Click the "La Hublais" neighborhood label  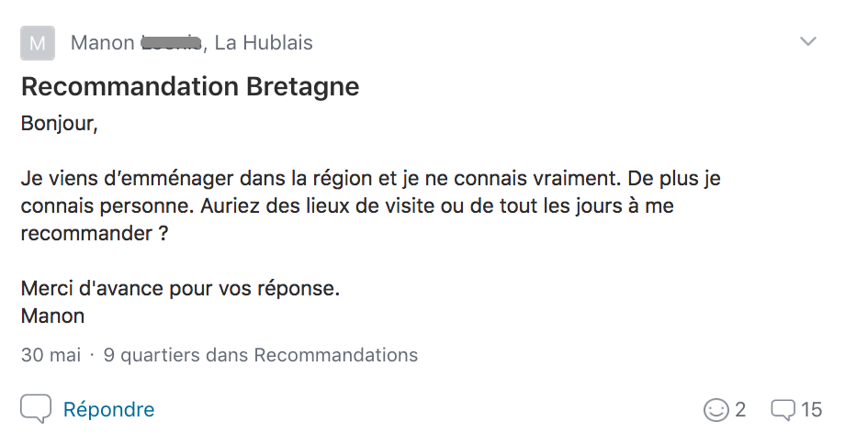point(264,42)
